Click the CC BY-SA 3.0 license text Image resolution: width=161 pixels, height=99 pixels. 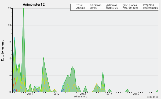(153, 97)
